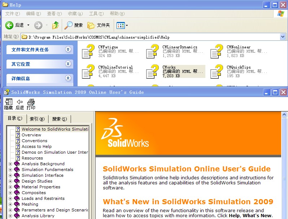This screenshot has width=288, height=219.
Task: Open the CWNonlinear help file icon
Action: pyautogui.click(x=217, y=51)
